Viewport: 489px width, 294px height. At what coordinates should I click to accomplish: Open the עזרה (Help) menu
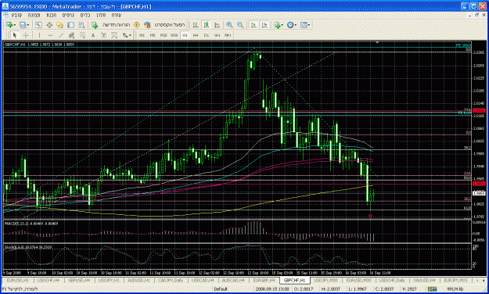(x=117, y=15)
